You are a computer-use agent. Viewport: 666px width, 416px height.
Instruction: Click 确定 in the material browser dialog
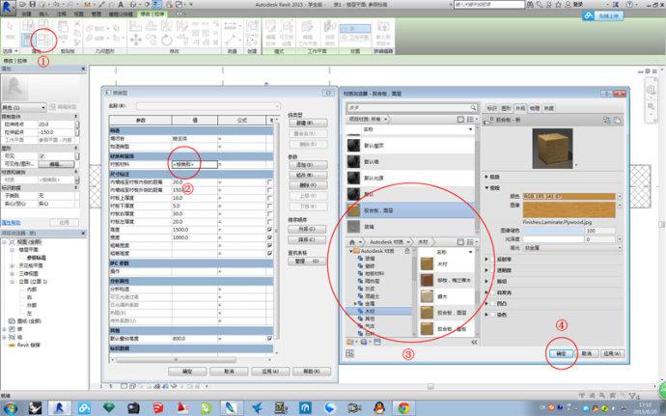(562, 354)
